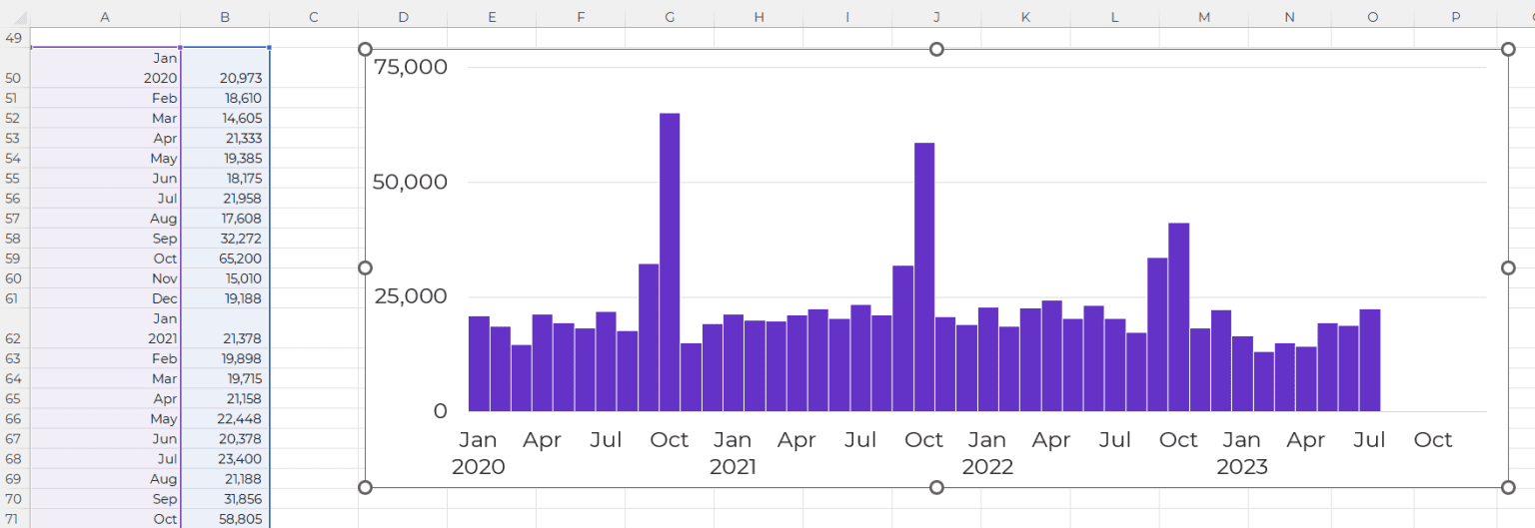1535x528 pixels.
Task: Select column P header
Action: click(1455, 17)
